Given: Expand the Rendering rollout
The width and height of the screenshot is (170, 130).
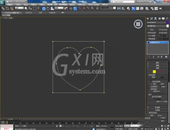Looking at the screenshot, I should tap(158, 63).
